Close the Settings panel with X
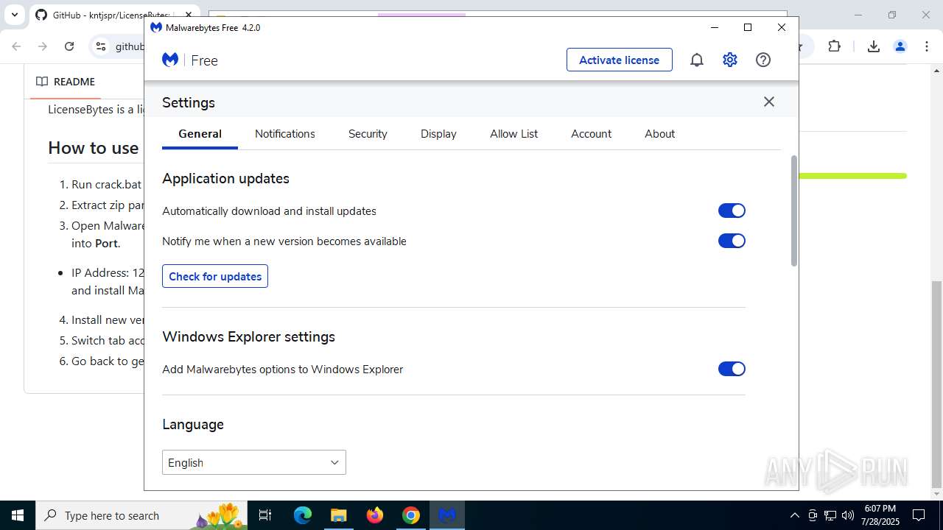Image resolution: width=943 pixels, height=530 pixels. [x=769, y=102]
